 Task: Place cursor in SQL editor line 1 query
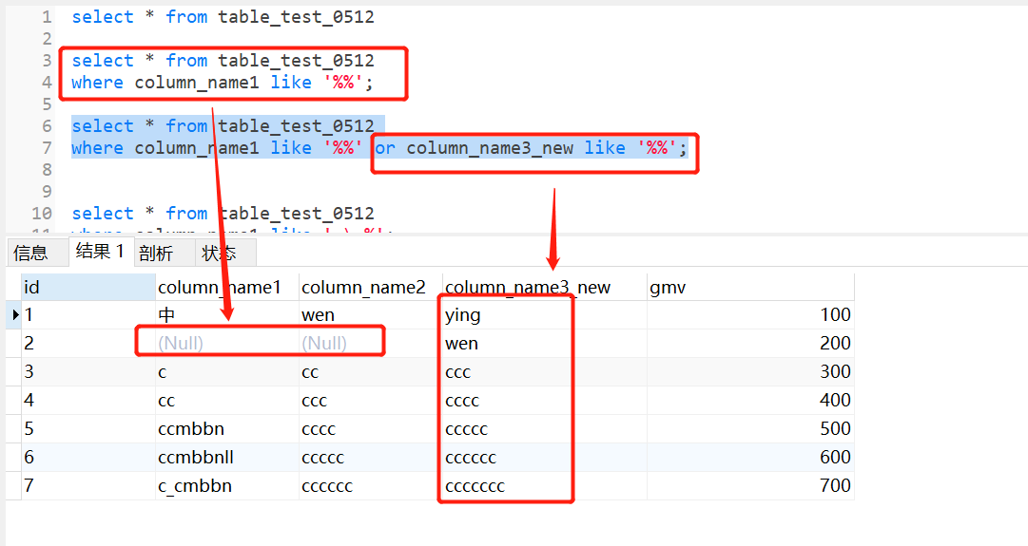[223, 17]
